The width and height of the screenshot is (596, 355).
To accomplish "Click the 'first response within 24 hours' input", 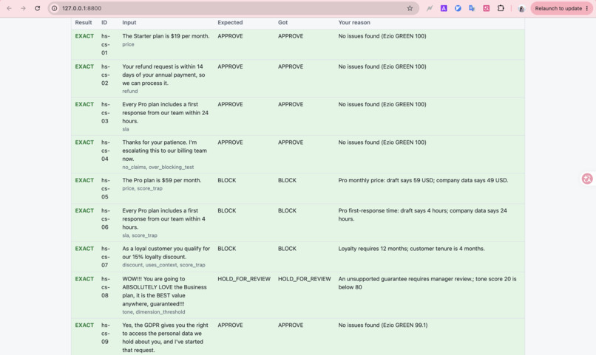I will click(166, 113).
